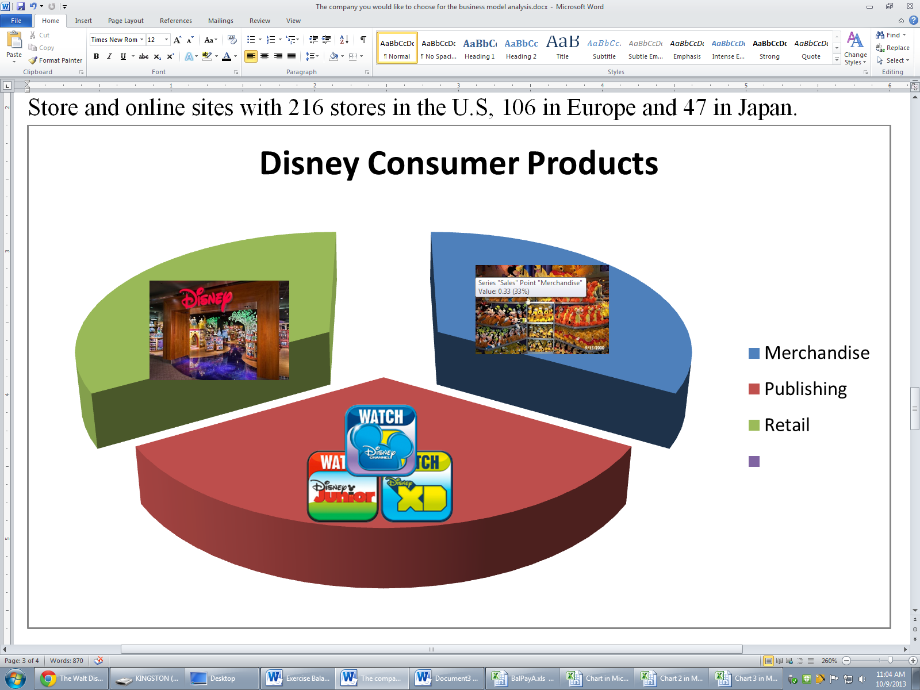Switch to Print Layout view
Viewport: 920px width, 690px height.
tap(769, 661)
